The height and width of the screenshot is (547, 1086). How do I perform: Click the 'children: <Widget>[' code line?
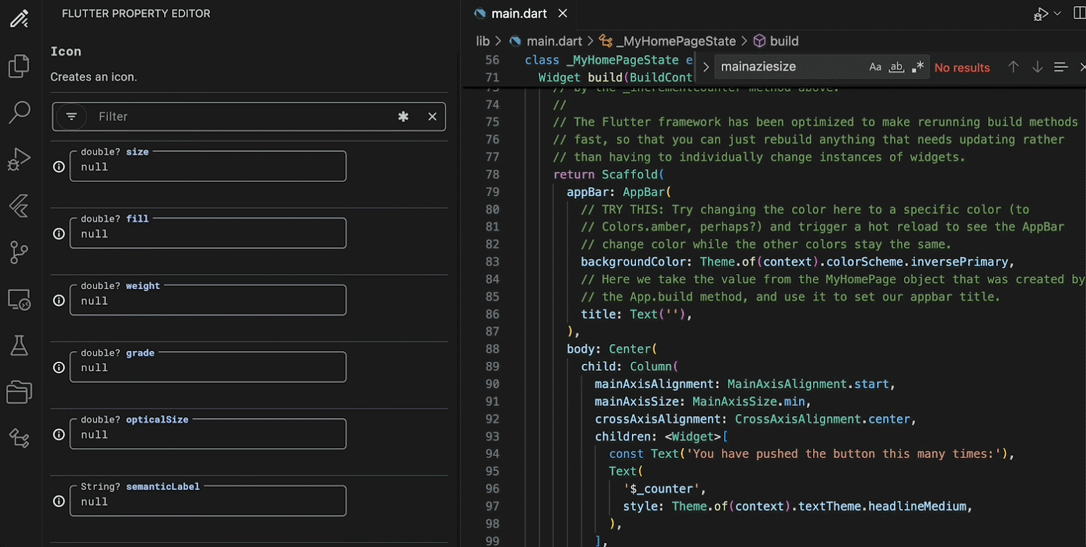[x=662, y=436]
